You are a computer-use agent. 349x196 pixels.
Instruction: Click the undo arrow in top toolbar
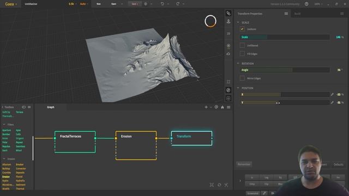coord(163,4)
